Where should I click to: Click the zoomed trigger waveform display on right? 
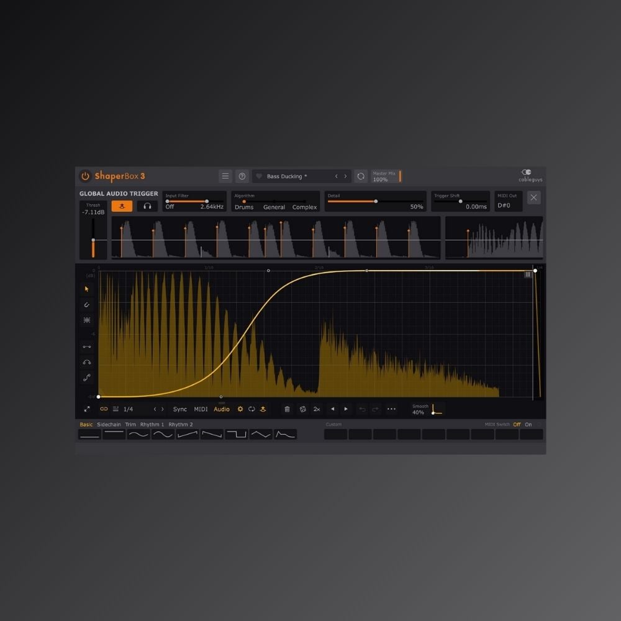pyautogui.click(x=494, y=238)
